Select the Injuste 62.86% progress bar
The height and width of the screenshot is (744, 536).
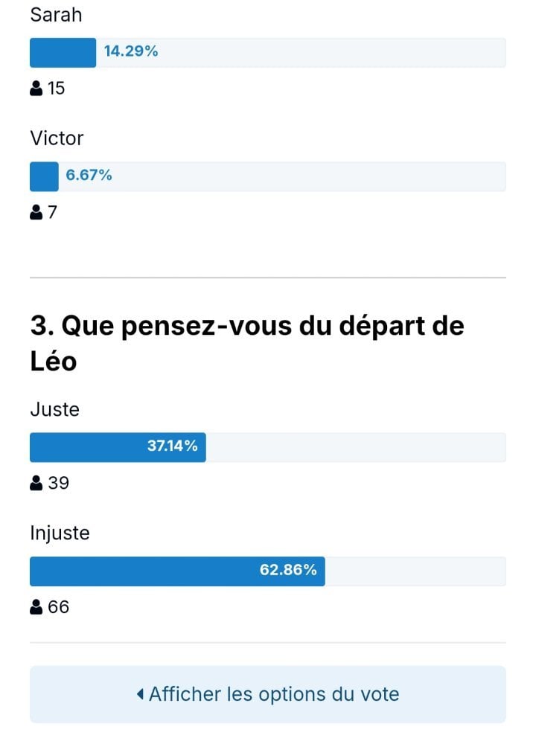click(268, 571)
